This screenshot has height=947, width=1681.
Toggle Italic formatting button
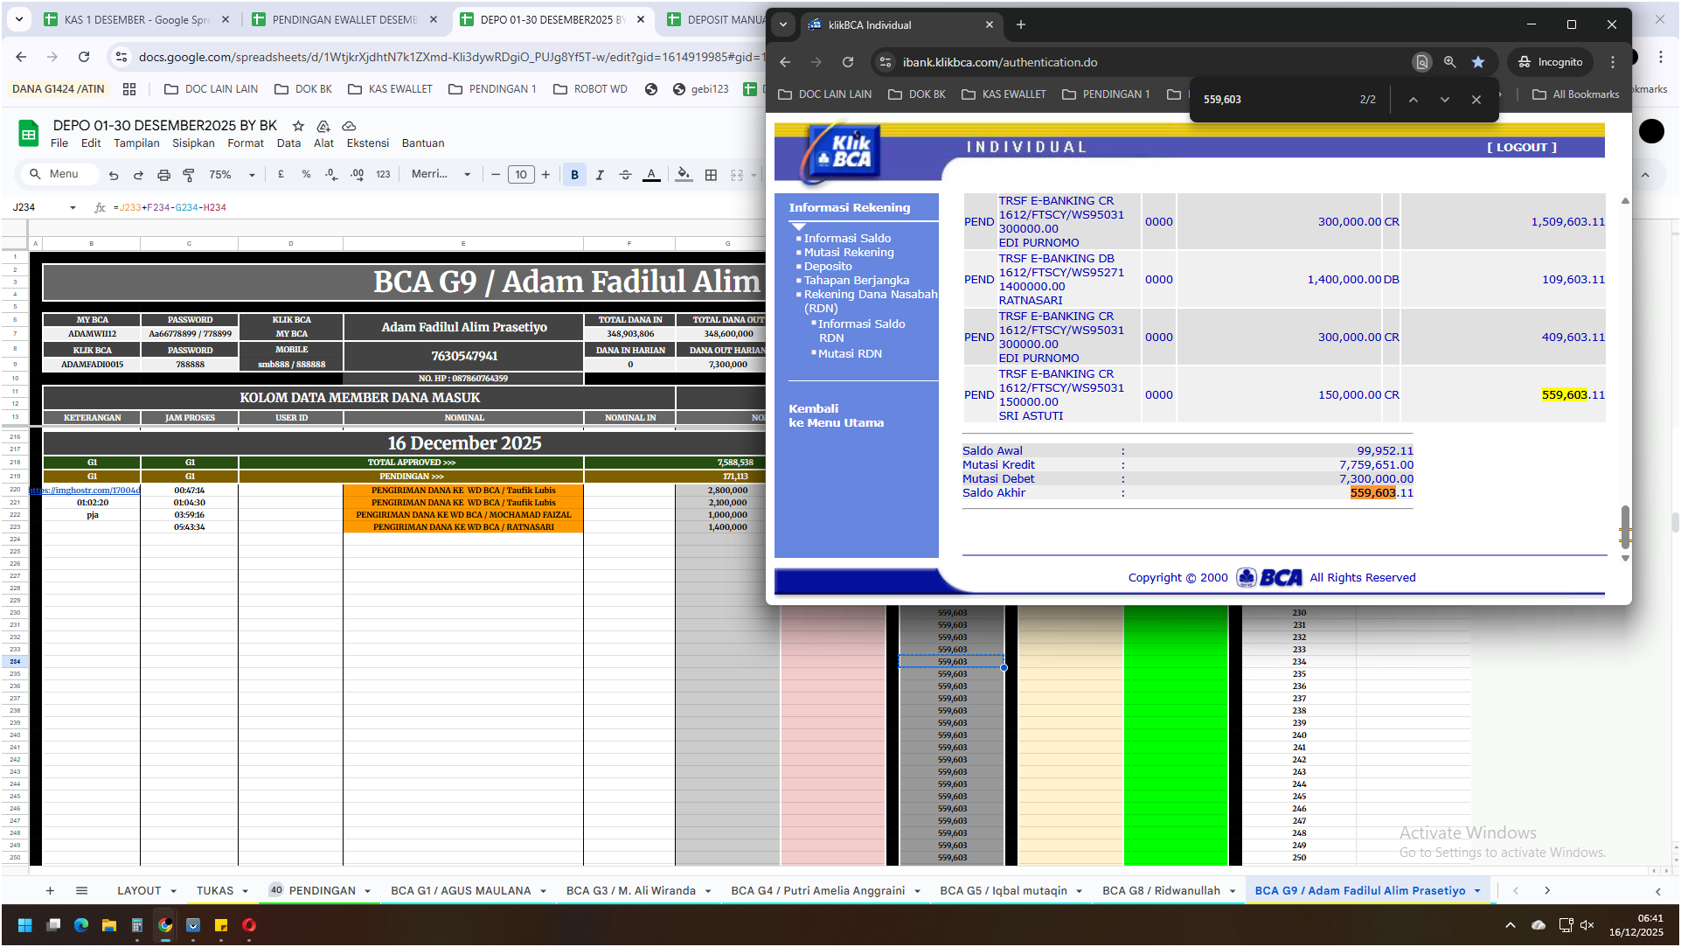(600, 175)
